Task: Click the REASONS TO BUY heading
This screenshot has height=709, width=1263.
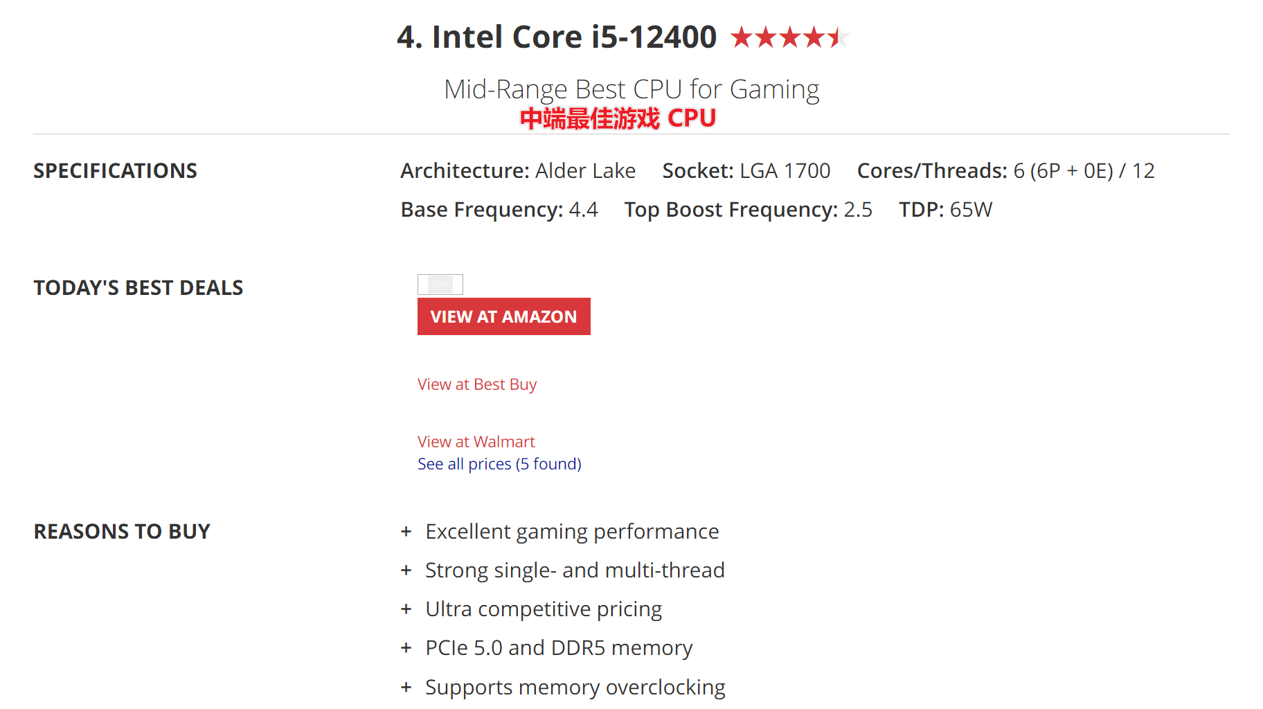Action: click(x=121, y=532)
